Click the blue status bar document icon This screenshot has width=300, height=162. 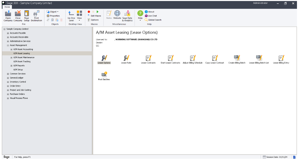click(x=294, y=157)
